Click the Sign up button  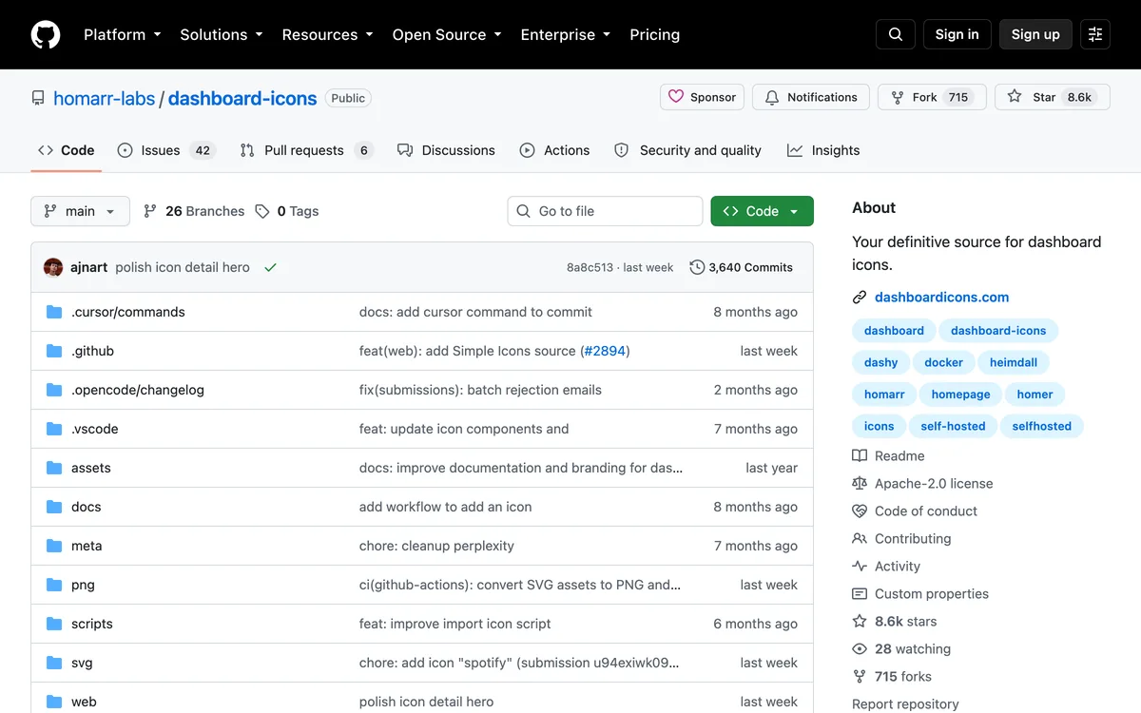pyautogui.click(x=1035, y=34)
